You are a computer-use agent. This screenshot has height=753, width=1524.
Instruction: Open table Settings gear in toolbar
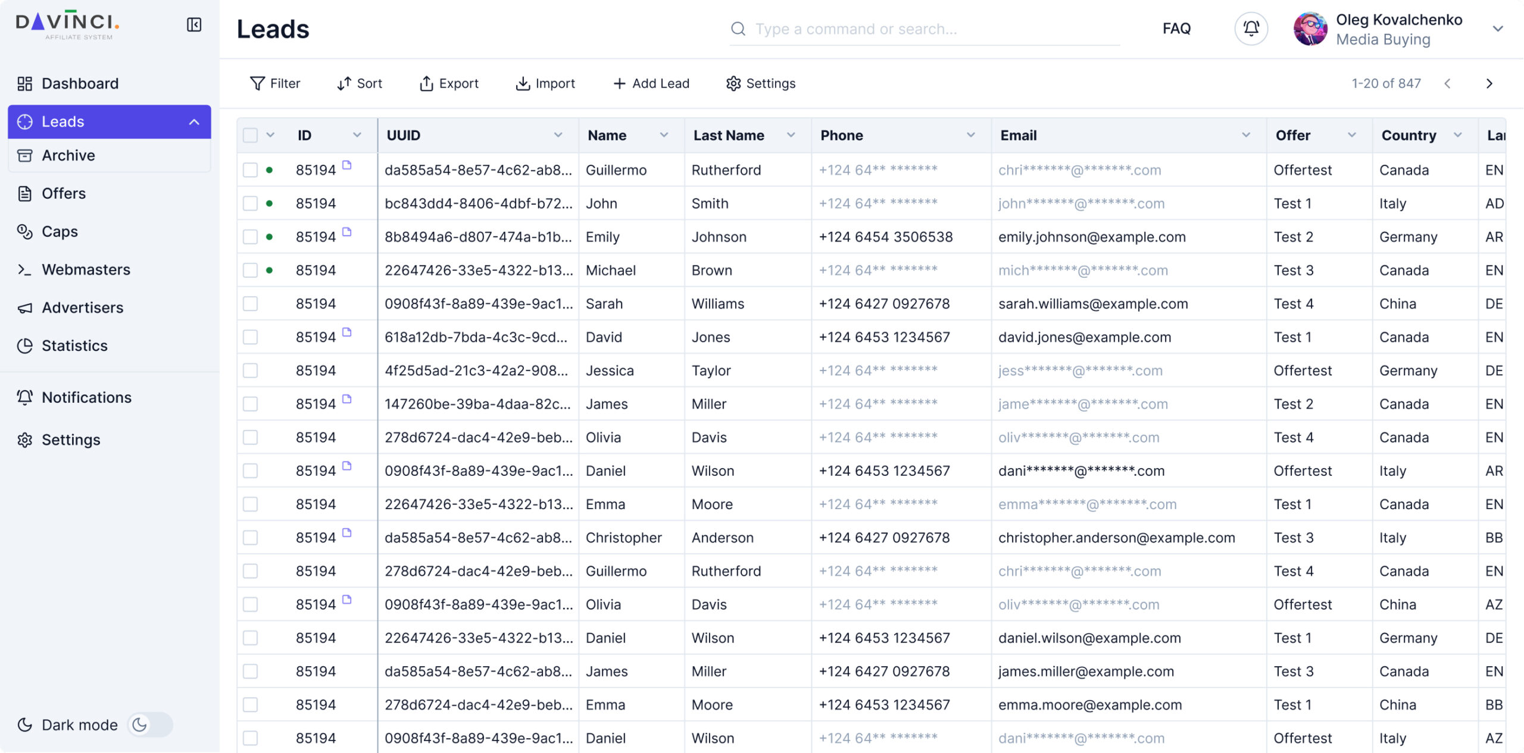tap(733, 83)
